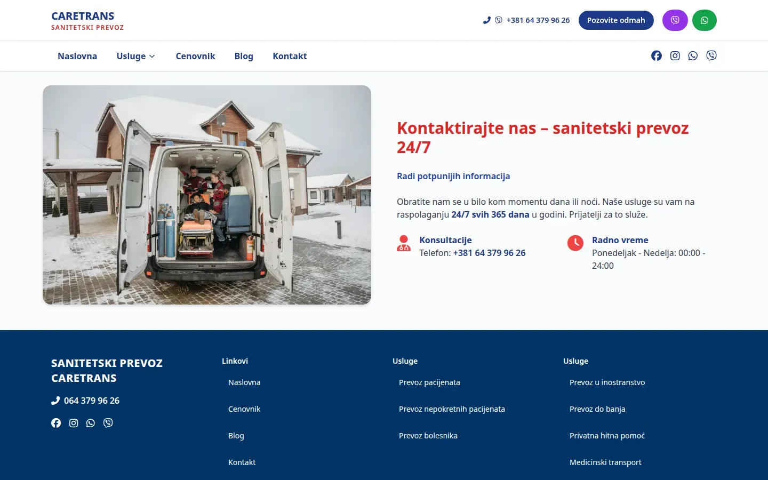Click the green WhatsApp round button in header

click(705, 20)
